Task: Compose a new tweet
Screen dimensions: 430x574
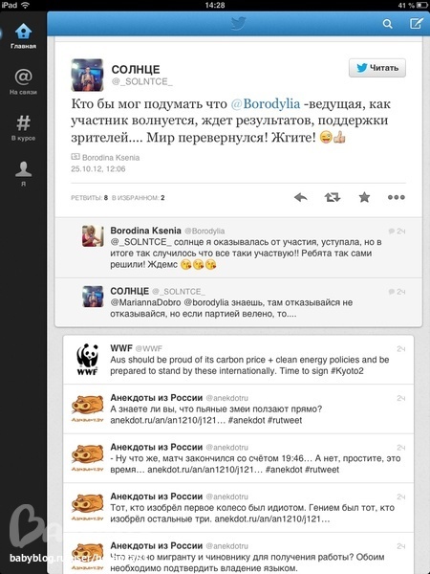Action: tap(416, 24)
